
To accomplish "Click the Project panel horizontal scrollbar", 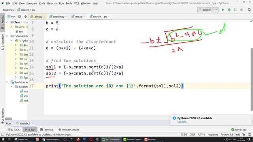I will click(x=8, y=119).
